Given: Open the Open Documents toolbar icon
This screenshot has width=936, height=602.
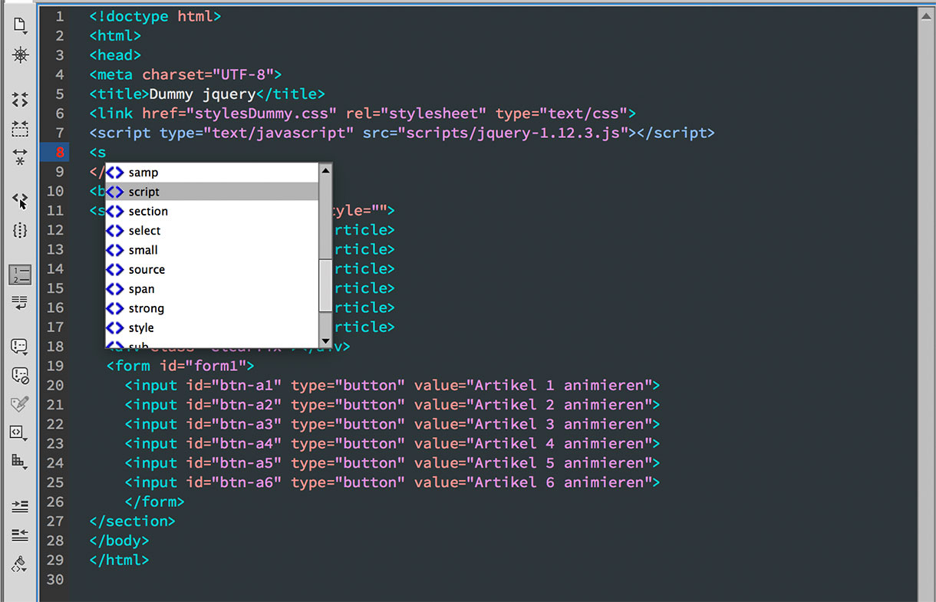Looking at the screenshot, I should [20, 25].
